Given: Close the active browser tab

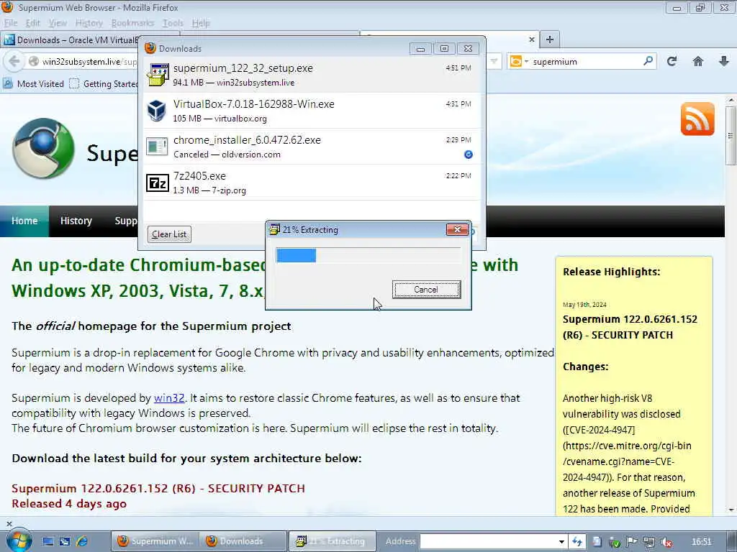Looking at the screenshot, I should [532, 40].
